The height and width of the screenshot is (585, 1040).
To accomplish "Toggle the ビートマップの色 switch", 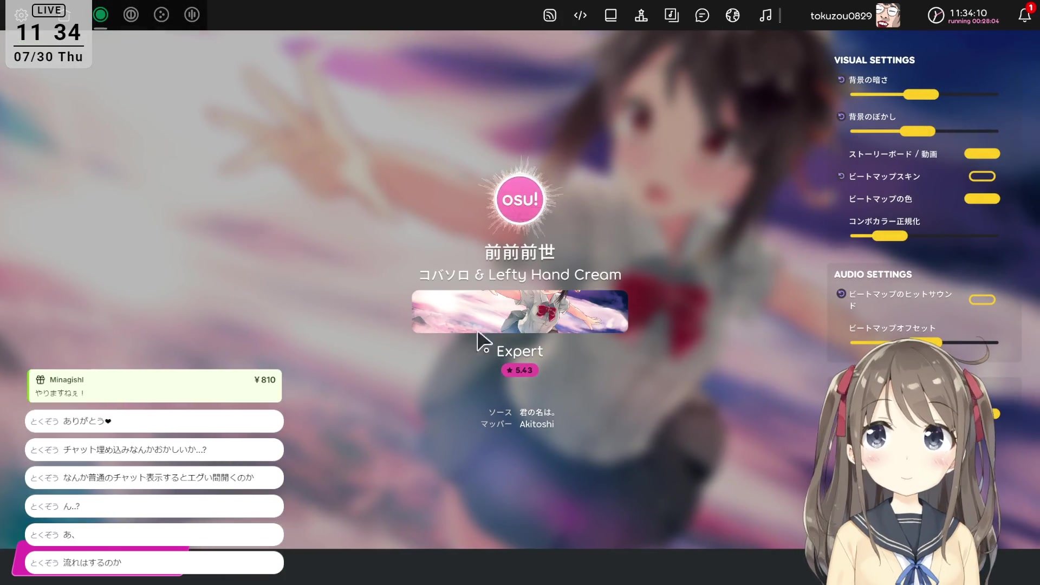I will tap(982, 199).
